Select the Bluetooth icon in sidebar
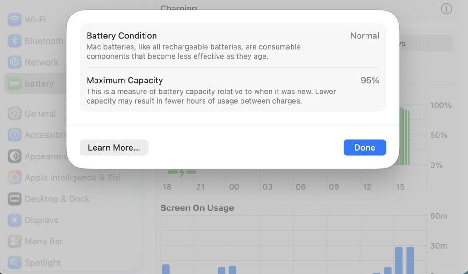 [x=15, y=41]
